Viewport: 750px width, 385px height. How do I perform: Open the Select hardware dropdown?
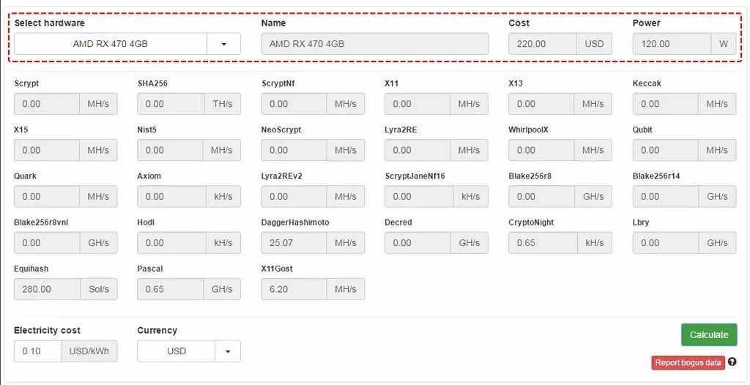(x=127, y=43)
